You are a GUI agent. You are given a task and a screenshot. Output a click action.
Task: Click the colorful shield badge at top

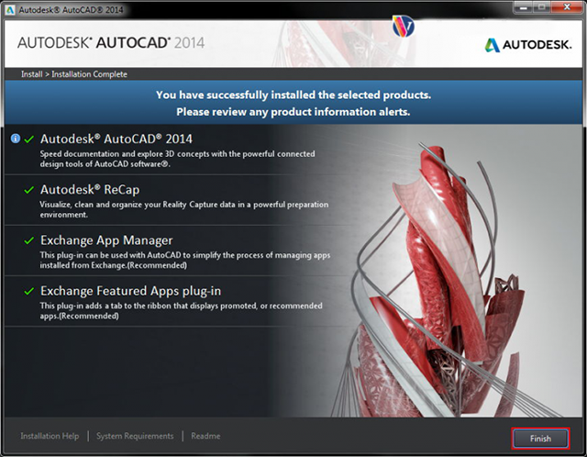(x=403, y=25)
